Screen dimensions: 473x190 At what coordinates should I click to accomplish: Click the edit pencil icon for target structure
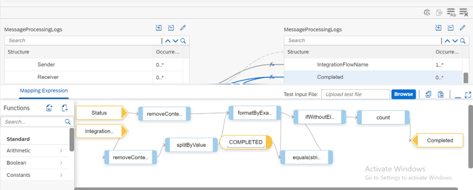click(463, 28)
